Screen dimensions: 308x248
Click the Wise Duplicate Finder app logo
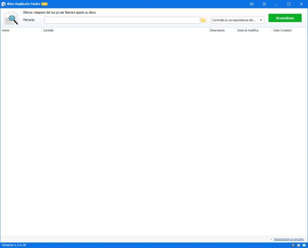coord(4,4)
